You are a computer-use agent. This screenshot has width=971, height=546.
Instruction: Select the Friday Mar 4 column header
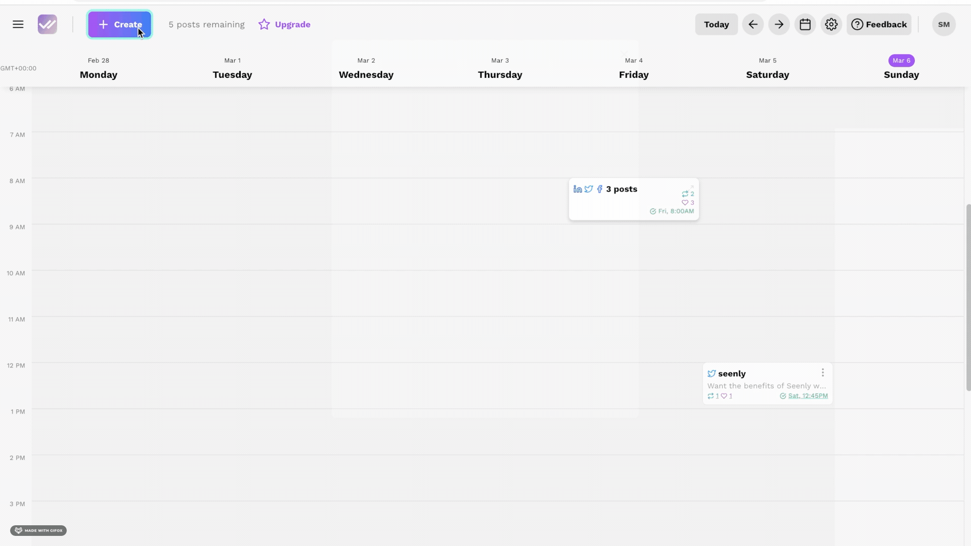point(634,68)
